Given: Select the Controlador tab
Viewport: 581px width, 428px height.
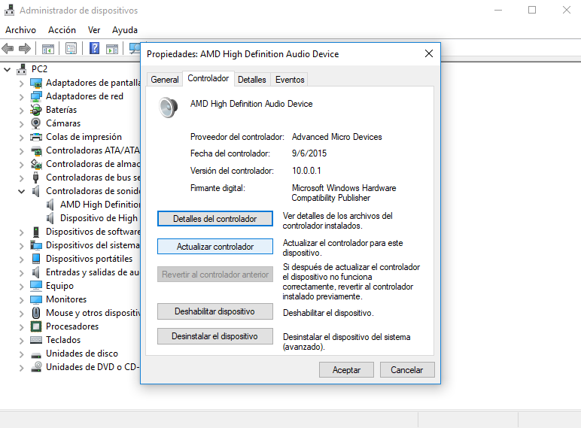Looking at the screenshot, I should (x=208, y=78).
